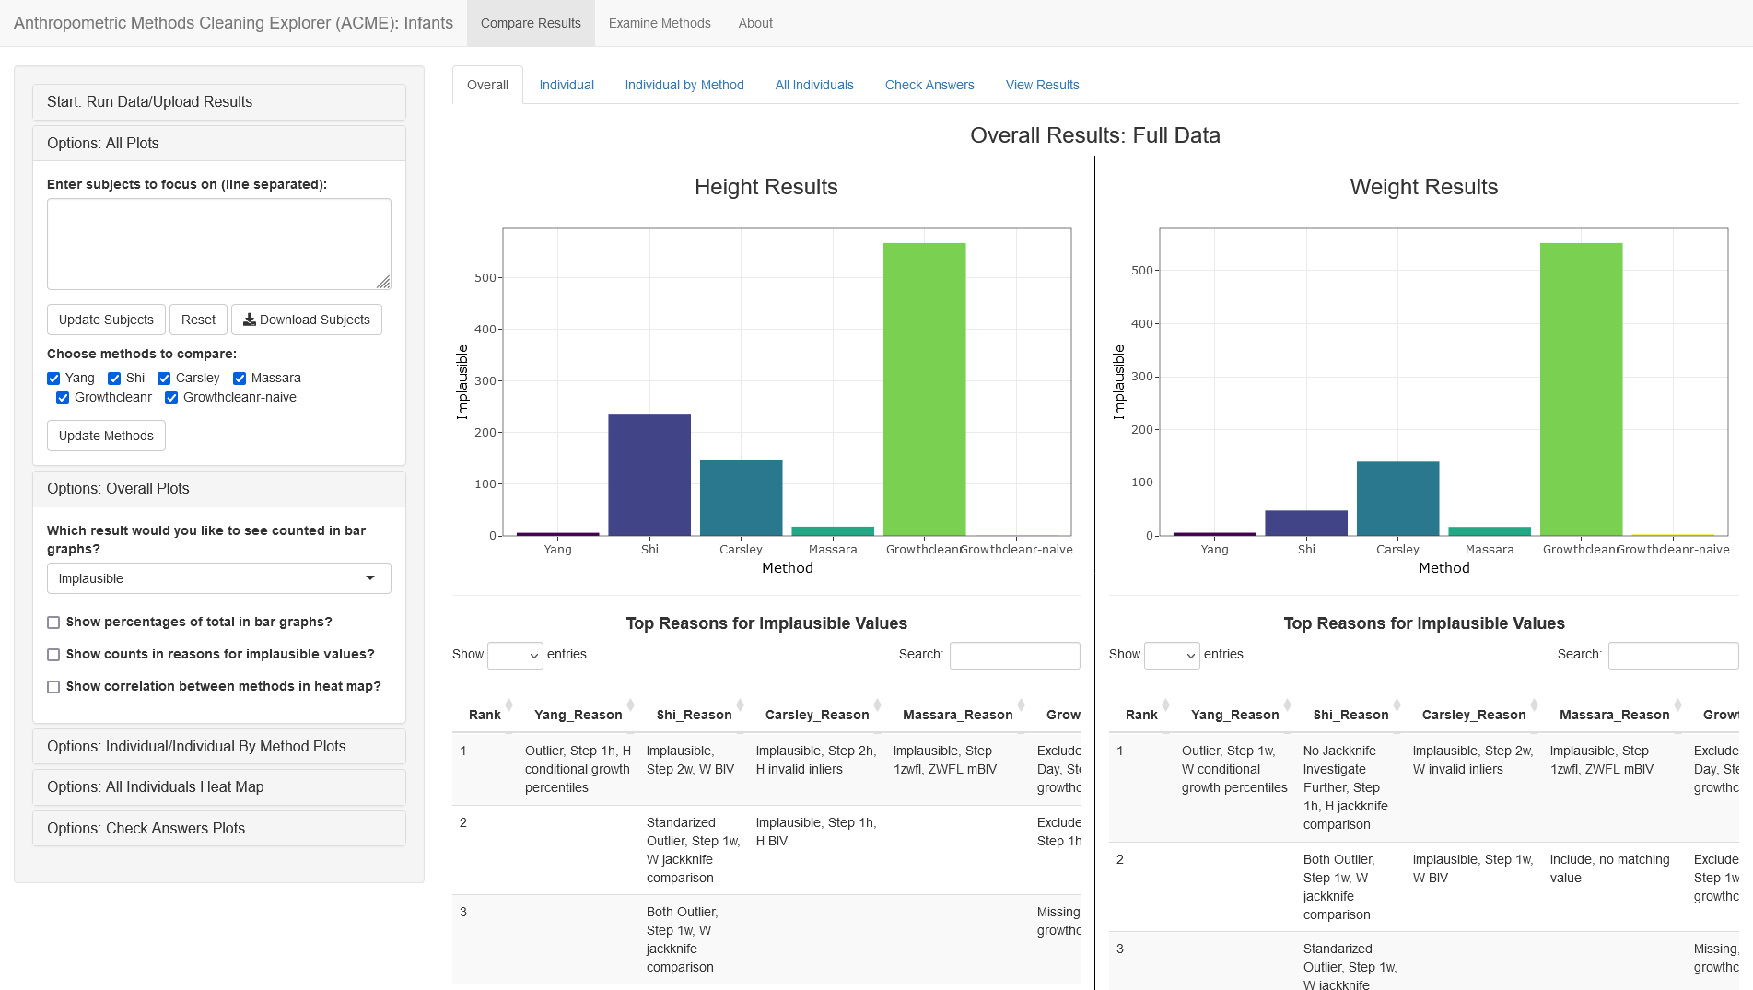The width and height of the screenshot is (1753, 990).
Task: Sort weight table by Carsley_Reason column
Action: click(x=1474, y=715)
